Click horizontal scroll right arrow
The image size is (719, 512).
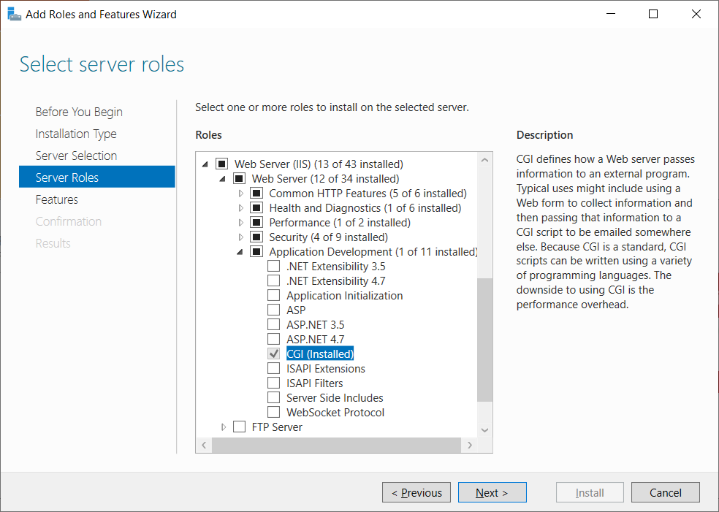[x=470, y=445]
